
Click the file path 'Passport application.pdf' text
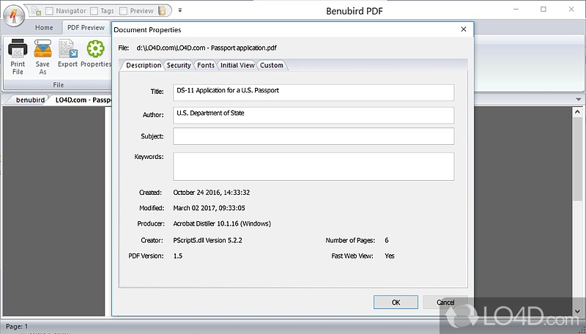[244, 48]
